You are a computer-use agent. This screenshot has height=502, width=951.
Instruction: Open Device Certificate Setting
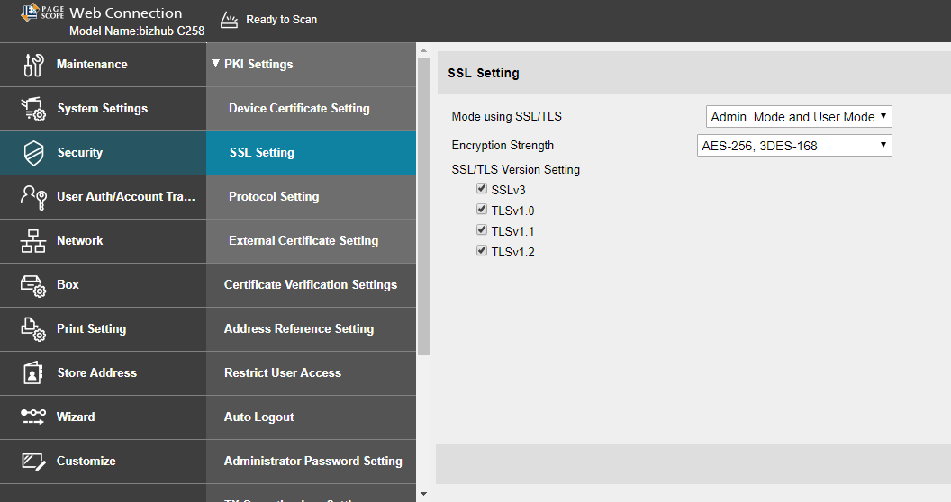coord(299,109)
